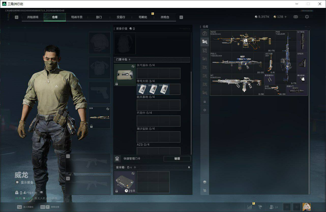326x212 pixels.
Task: Click the 装备价值 label
Action: tap(122, 29)
